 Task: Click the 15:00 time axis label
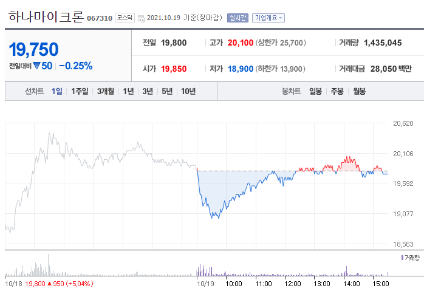click(381, 284)
